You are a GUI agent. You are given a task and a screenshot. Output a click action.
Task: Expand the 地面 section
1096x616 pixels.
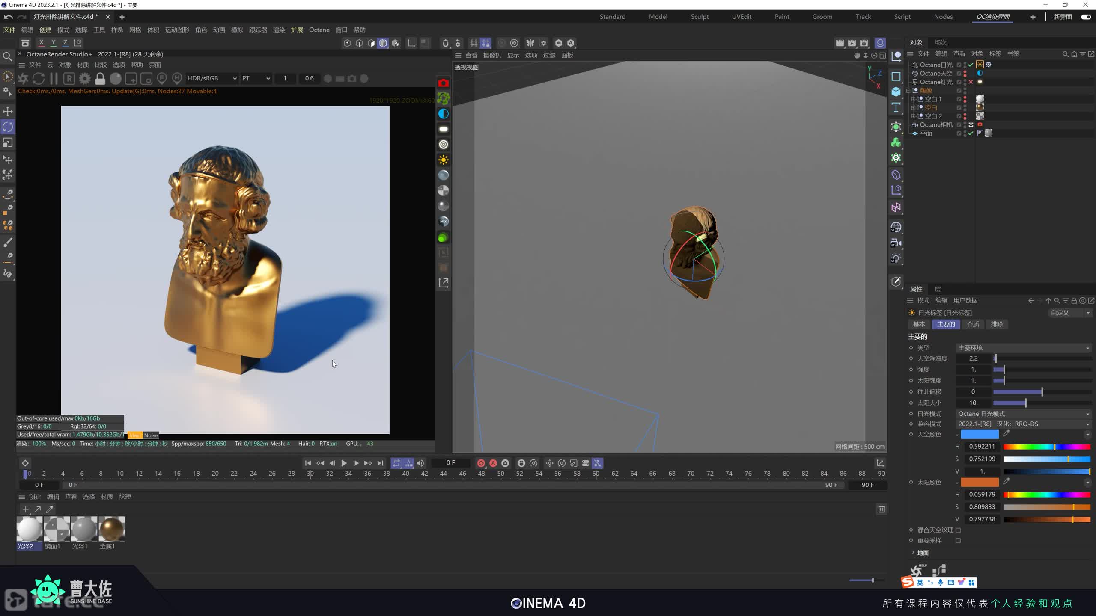(913, 553)
